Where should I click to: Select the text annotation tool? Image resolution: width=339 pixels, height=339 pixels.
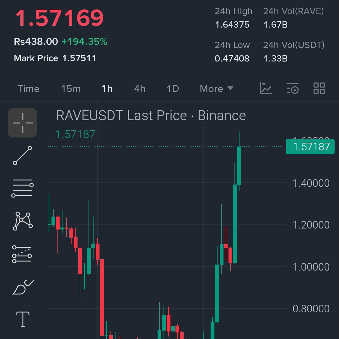[x=23, y=319]
